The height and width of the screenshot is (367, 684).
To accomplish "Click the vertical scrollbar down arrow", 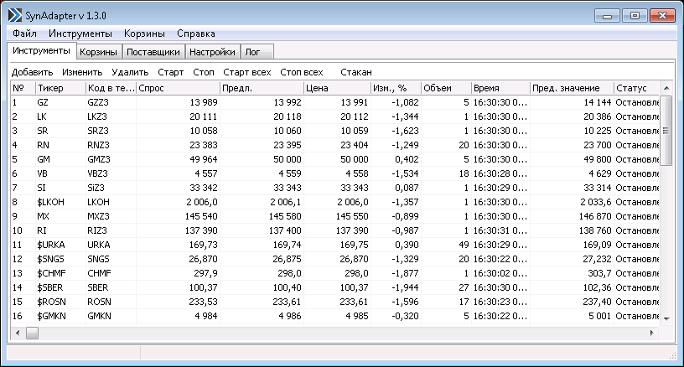I will point(666,318).
